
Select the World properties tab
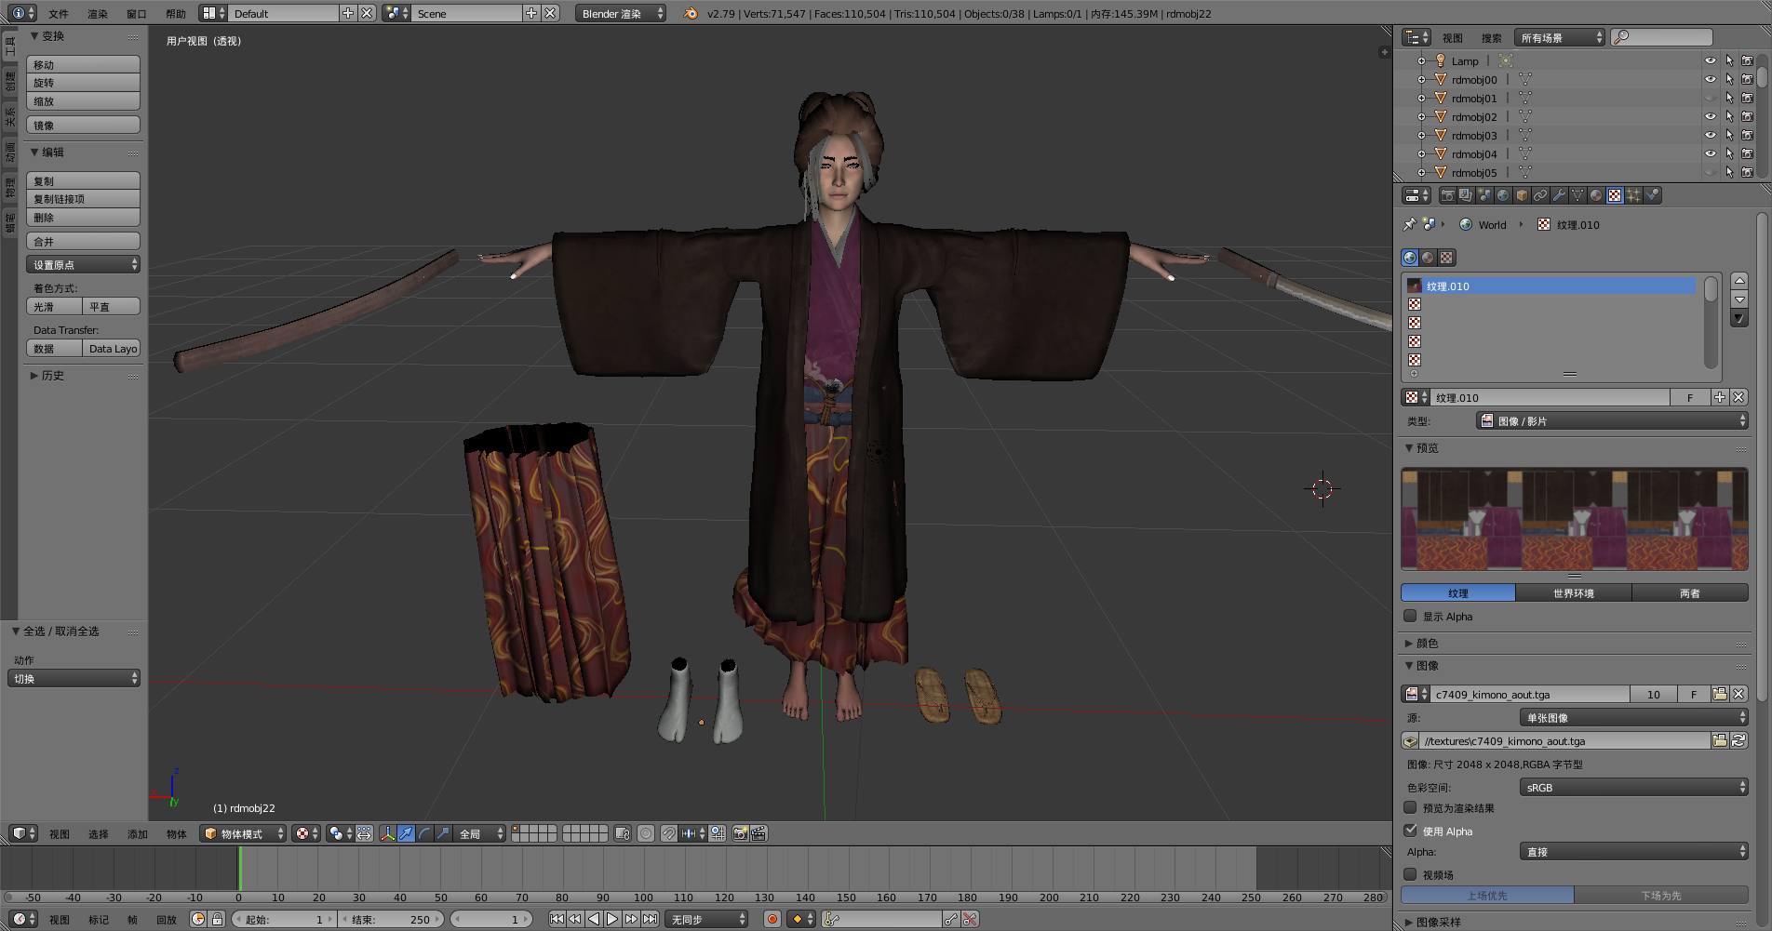tap(1502, 194)
